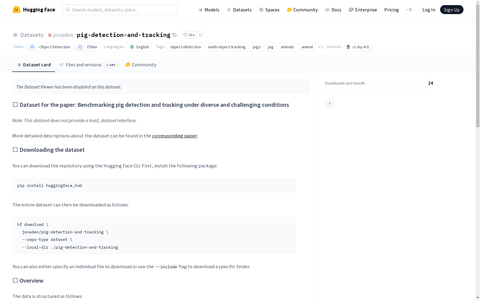The height and width of the screenshot is (300, 480).
Task: Click the Object Detection task icon
Action: [x=32, y=47]
